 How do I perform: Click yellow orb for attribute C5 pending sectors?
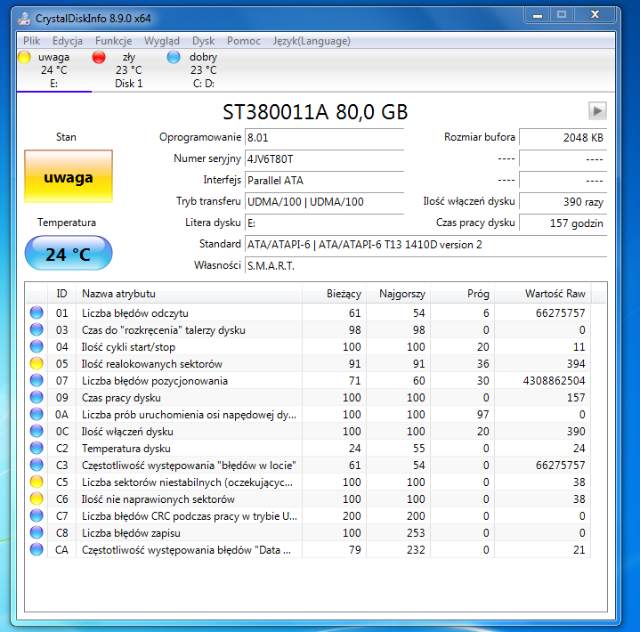click(x=36, y=482)
